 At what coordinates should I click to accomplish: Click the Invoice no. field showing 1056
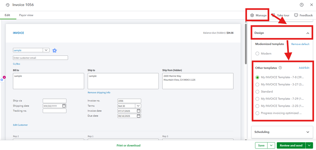click(x=129, y=101)
